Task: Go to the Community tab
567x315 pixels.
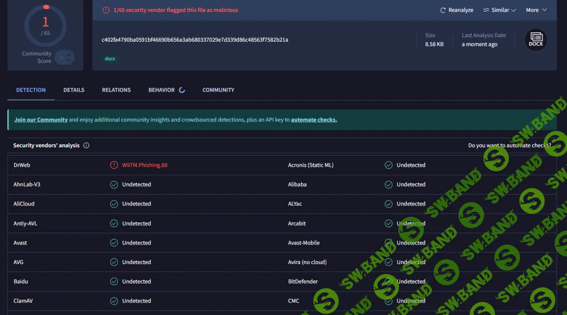Action: [218, 90]
